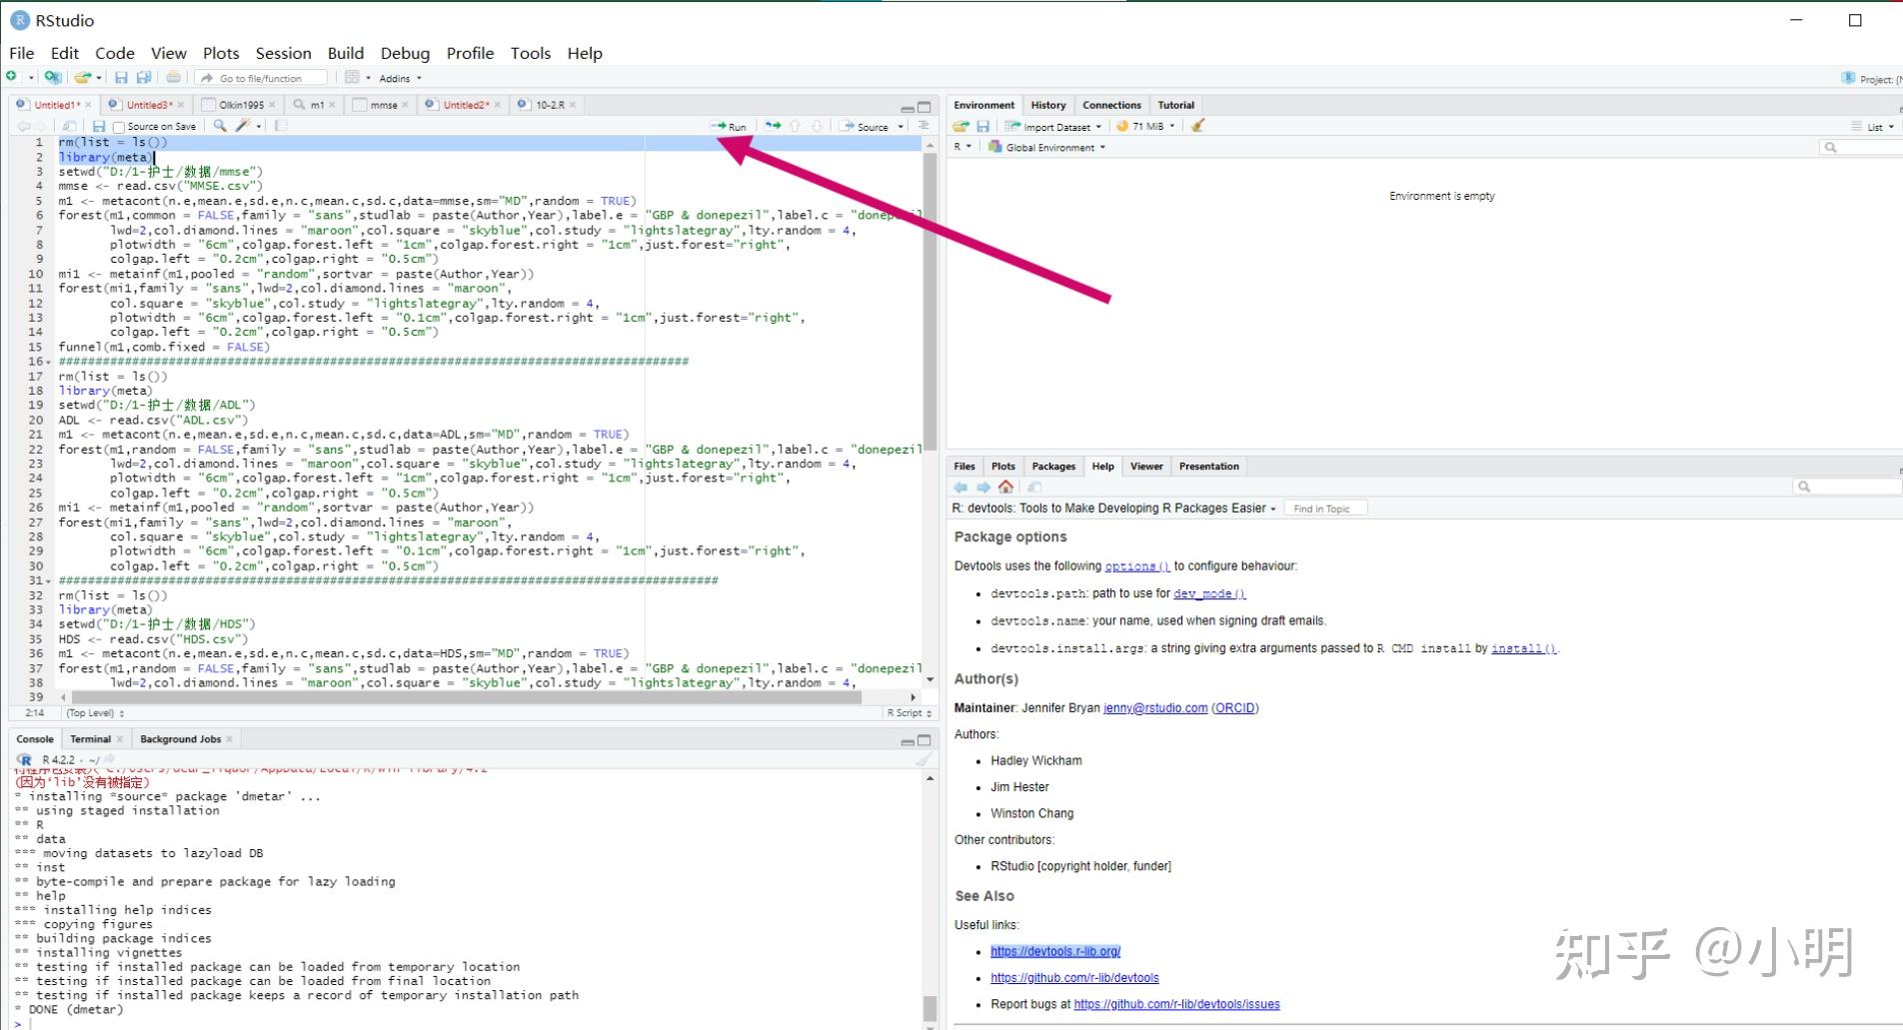
Task: Load a workspace in the Environment pane
Action: (960, 126)
